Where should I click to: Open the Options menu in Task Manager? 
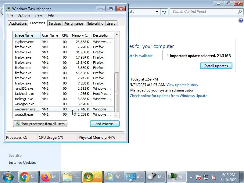24,15
